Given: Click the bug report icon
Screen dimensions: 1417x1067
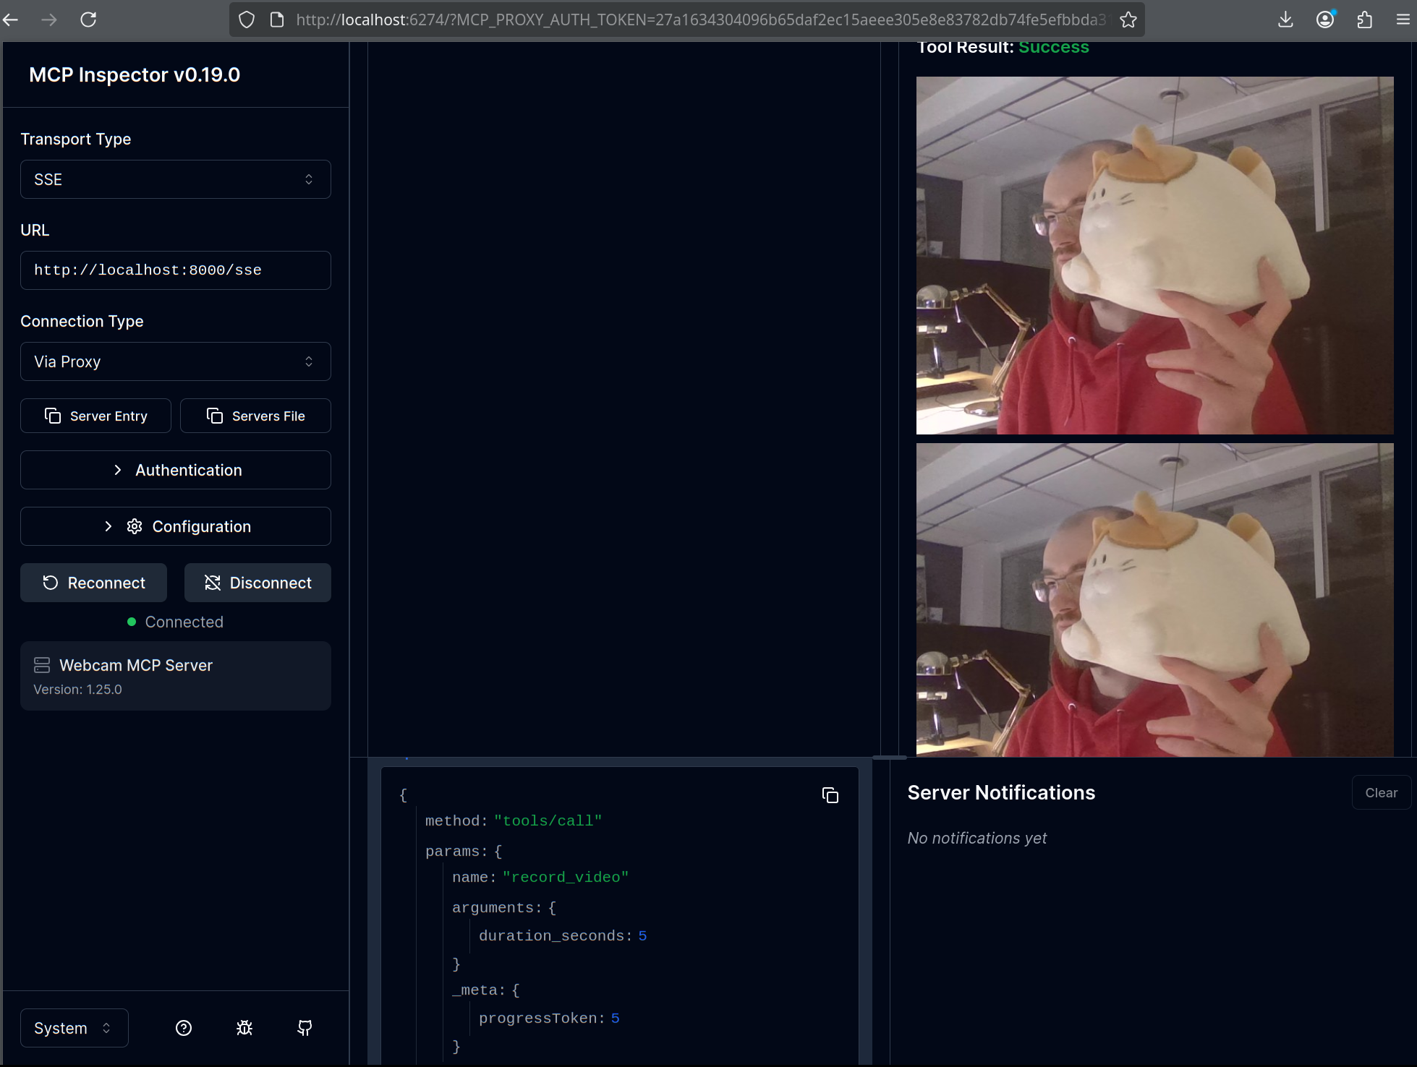Looking at the screenshot, I should [244, 1027].
